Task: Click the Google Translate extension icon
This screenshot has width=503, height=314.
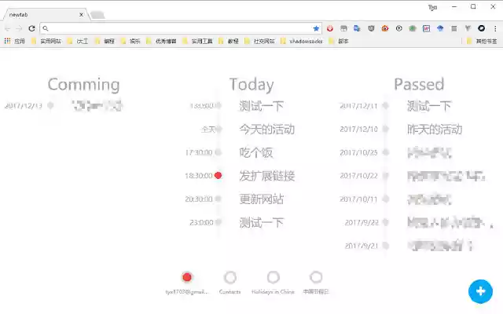Action: (x=357, y=28)
